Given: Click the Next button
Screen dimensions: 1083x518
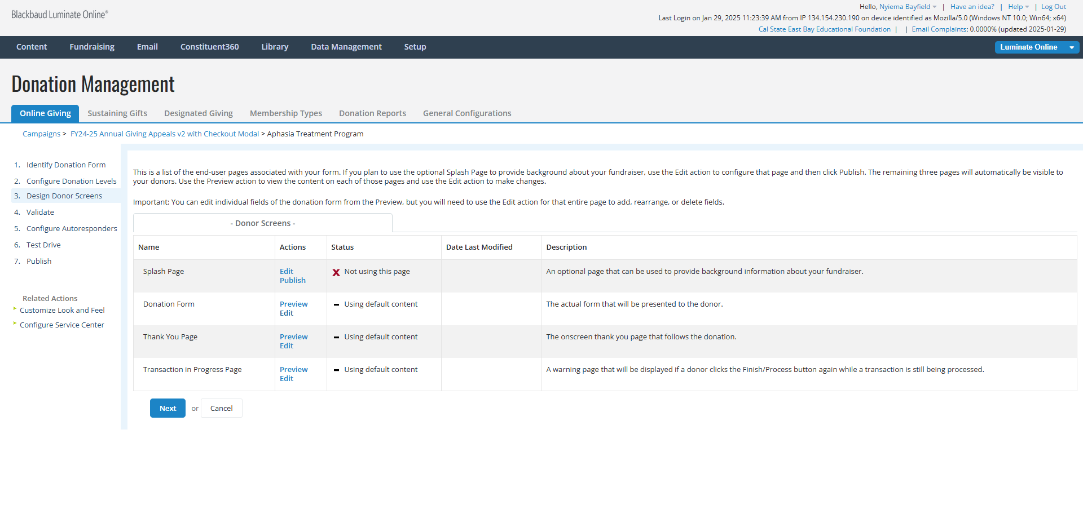Looking at the screenshot, I should [x=168, y=409].
